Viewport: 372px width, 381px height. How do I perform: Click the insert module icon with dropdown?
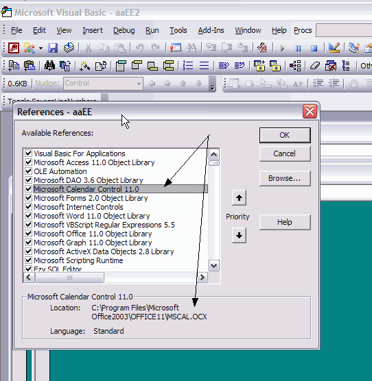[30, 48]
